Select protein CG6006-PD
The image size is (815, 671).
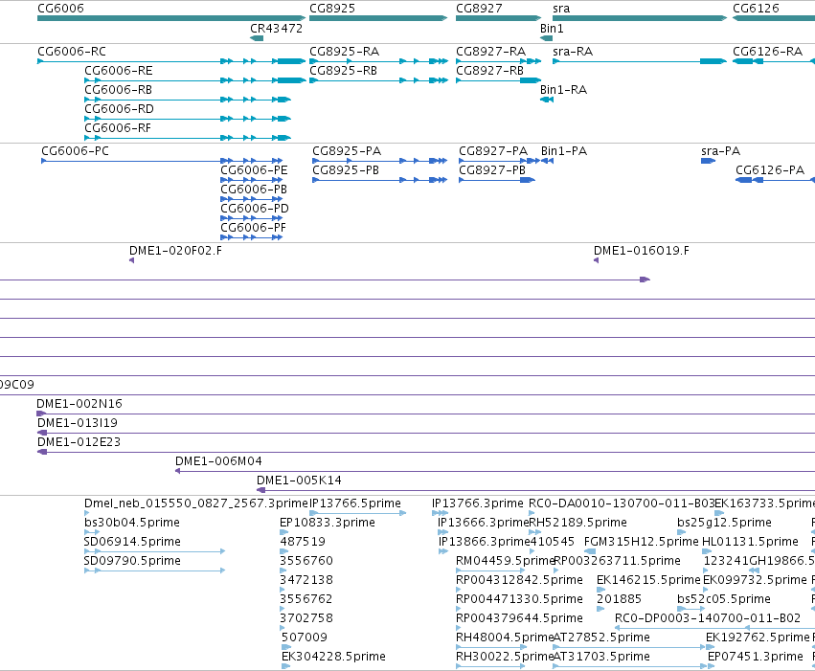[252, 218]
